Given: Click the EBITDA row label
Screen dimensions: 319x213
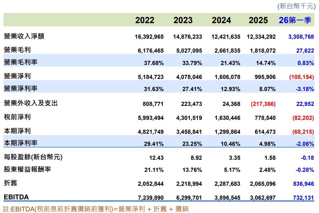Looking at the screenshot, I should click(16, 197).
